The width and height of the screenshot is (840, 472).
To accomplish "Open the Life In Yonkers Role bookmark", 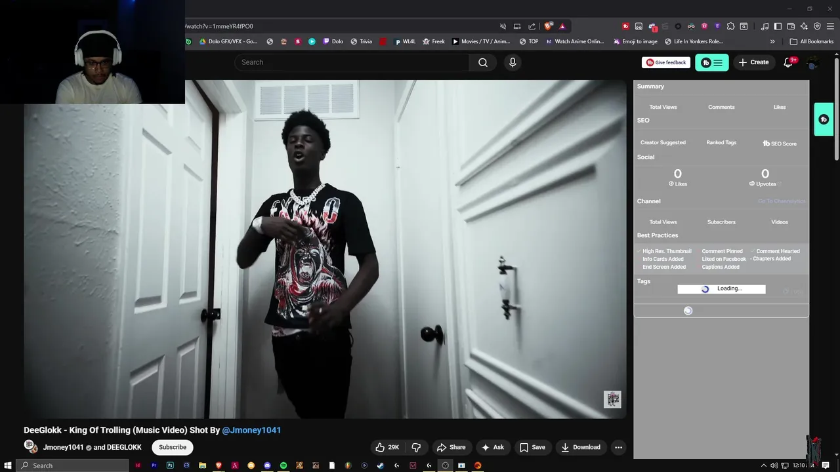I will [694, 41].
